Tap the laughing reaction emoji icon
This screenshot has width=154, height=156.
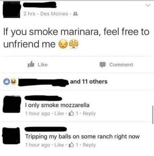tap(14, 81)
